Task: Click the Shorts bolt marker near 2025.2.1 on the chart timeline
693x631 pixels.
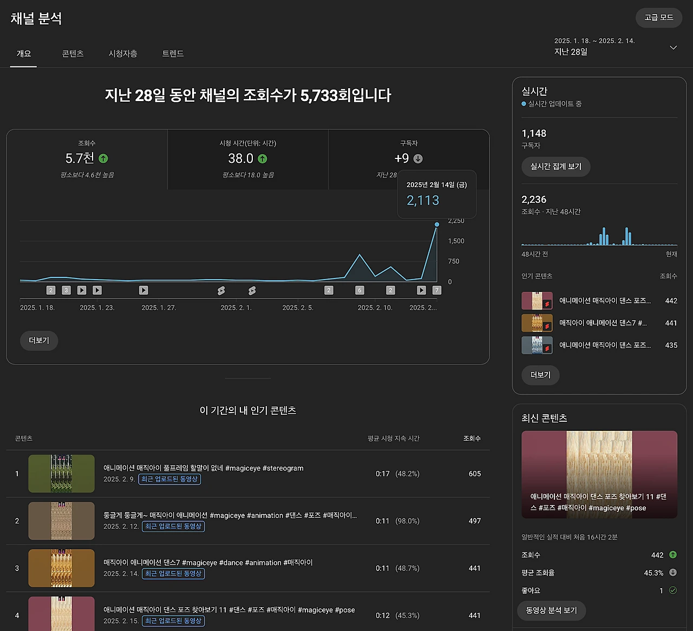Action: click(221, 290)
